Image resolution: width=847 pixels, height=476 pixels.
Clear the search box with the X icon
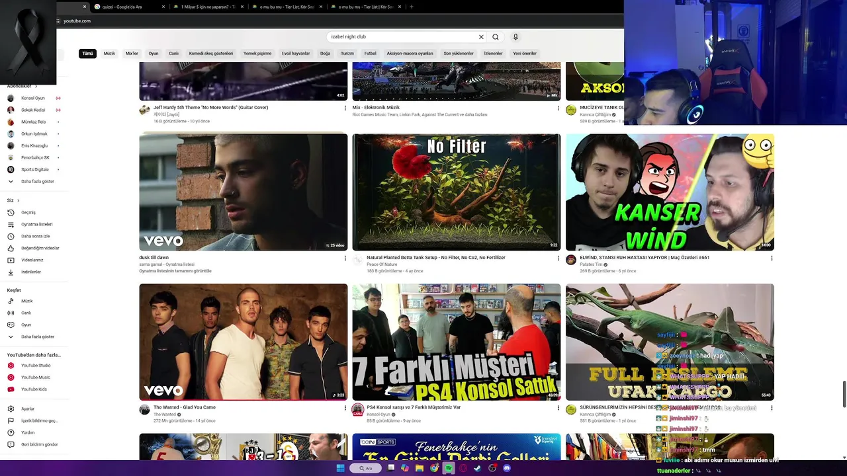tap(481, 37)
